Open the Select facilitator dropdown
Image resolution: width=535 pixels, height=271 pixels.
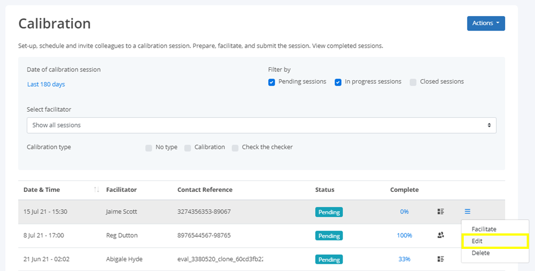click(261, 125)
